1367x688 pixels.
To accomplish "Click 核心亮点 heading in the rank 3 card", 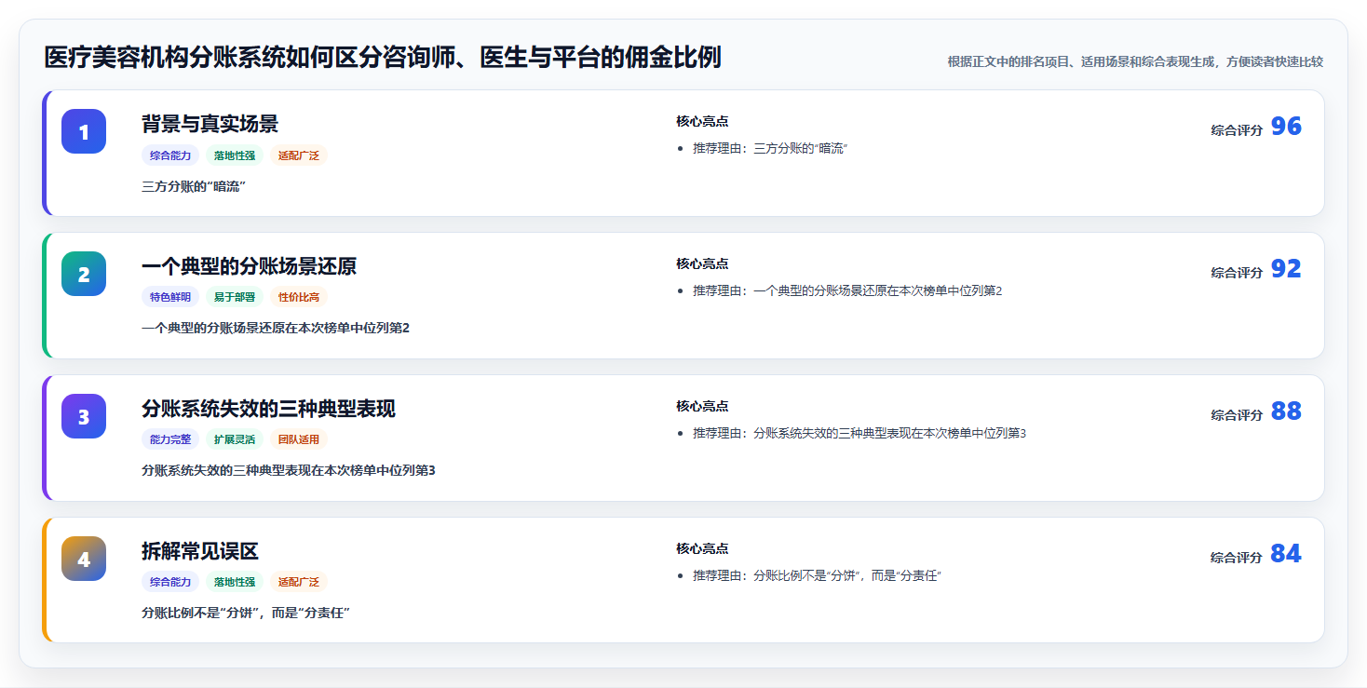I will pos(702,406).
